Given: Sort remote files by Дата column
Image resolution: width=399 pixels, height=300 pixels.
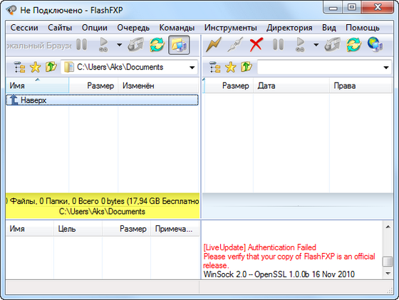Looking at the screenshot, I should click(291, 85).
